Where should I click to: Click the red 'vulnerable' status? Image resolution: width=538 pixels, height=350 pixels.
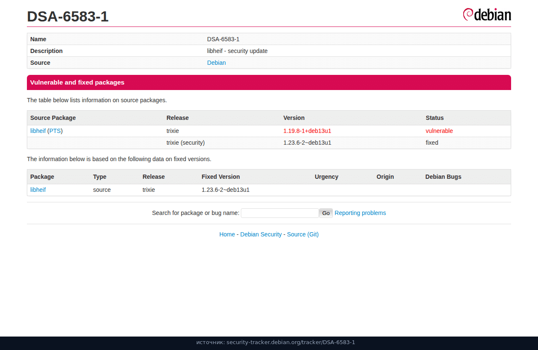click(439, 131)
